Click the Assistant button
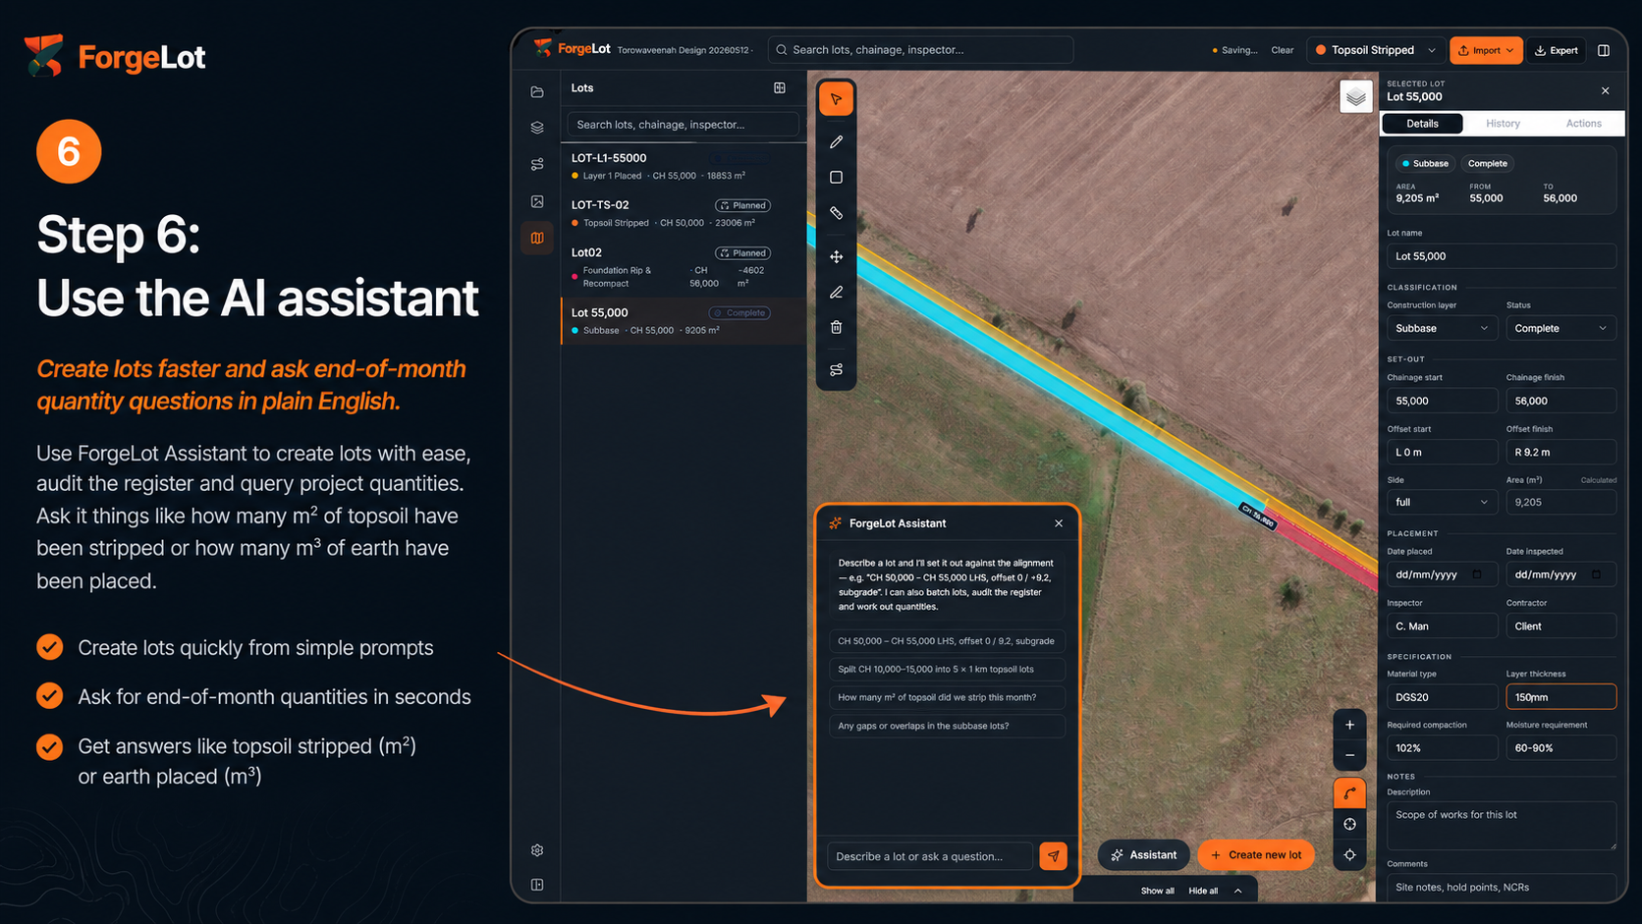 point(1143,855)
